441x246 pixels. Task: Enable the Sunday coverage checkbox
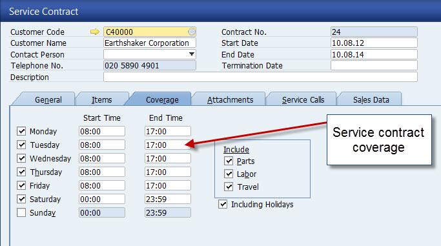point(21,212)
